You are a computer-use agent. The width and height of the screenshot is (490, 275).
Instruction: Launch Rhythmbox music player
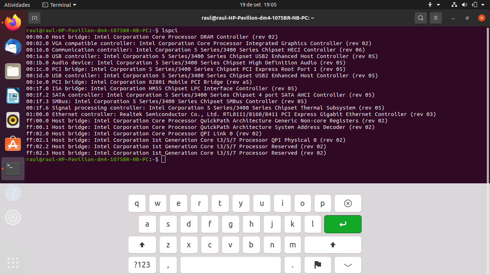click(x=13, y=120)
